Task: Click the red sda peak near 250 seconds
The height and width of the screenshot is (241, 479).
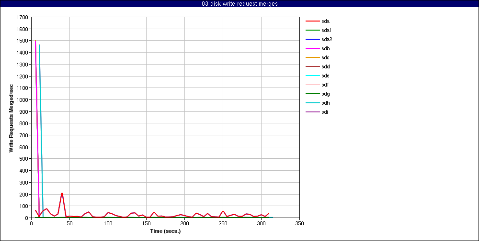Action: click(223, 211)
